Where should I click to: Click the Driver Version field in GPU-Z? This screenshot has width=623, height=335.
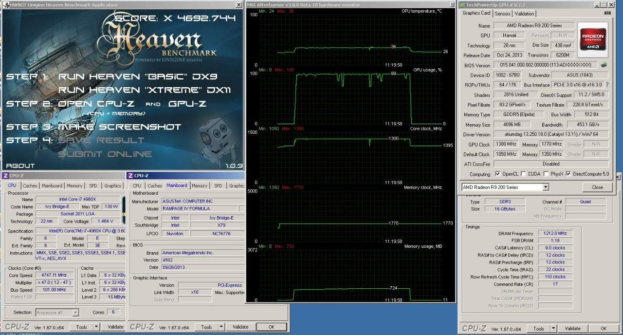tap(551, 134)
